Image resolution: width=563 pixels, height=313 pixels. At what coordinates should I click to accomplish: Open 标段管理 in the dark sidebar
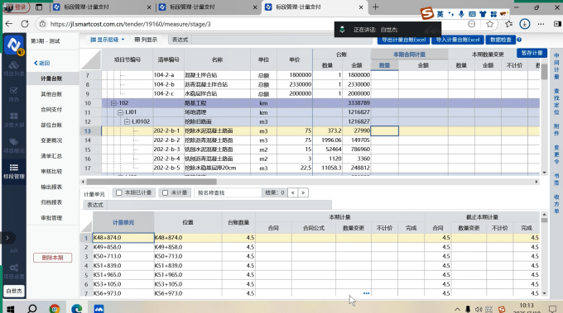pos(13,172)
